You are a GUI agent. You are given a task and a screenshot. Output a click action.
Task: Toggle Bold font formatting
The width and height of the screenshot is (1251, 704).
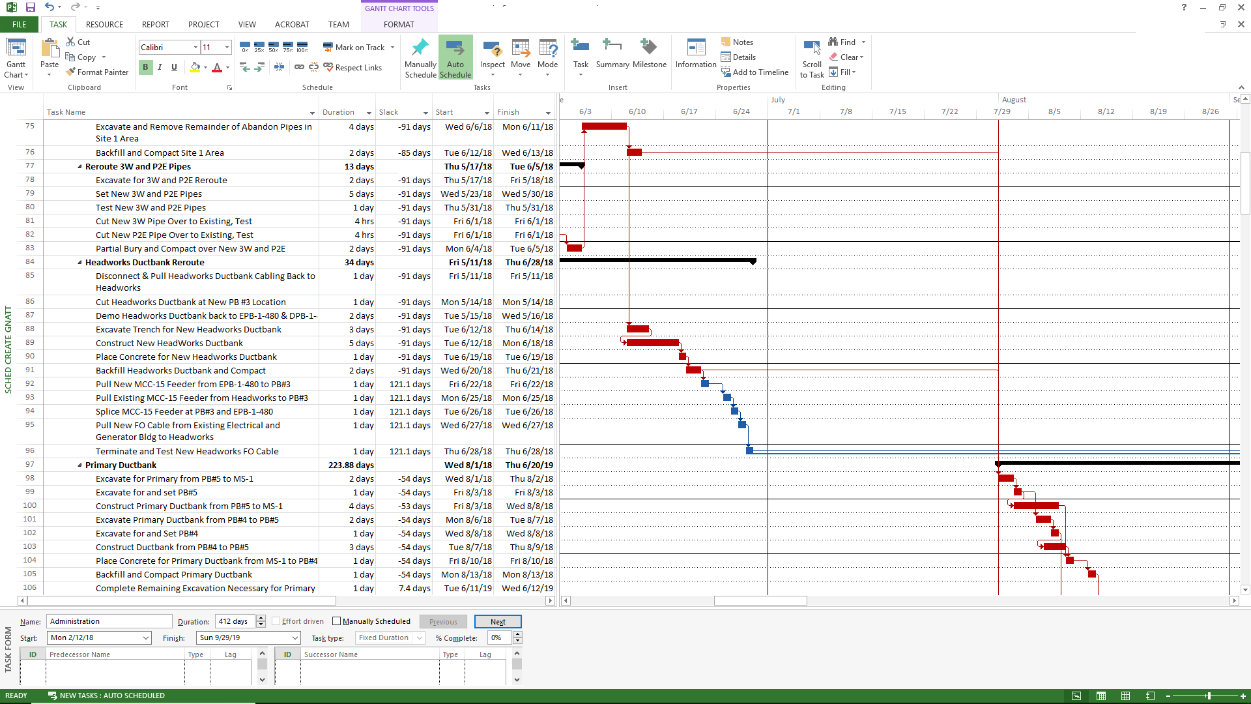[145, 67]
